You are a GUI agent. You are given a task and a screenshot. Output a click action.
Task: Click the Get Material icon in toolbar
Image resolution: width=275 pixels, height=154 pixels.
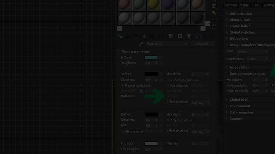click(120, 36)
